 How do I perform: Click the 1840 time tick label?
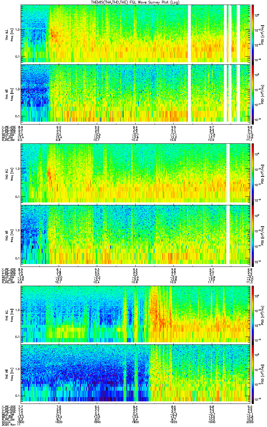(97, 422)
